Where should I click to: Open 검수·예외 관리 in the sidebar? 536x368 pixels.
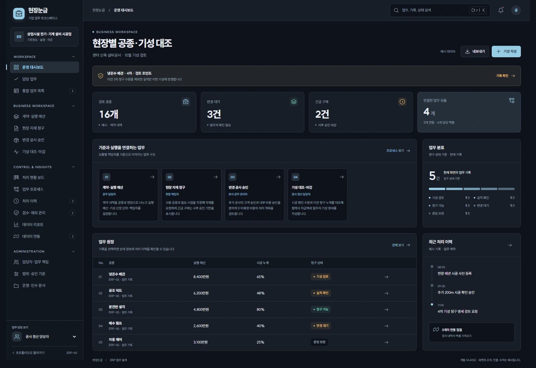tap(44, 213)
